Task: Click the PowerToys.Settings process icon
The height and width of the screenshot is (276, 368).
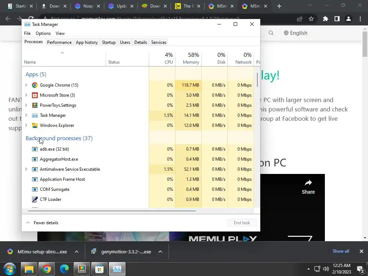Action: click(x=35, y=105)
